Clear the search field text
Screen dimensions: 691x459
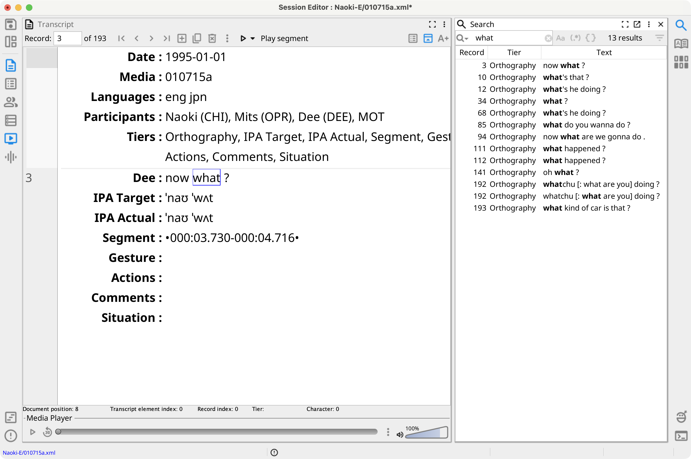pyautogui.click(x=548, y=38)
